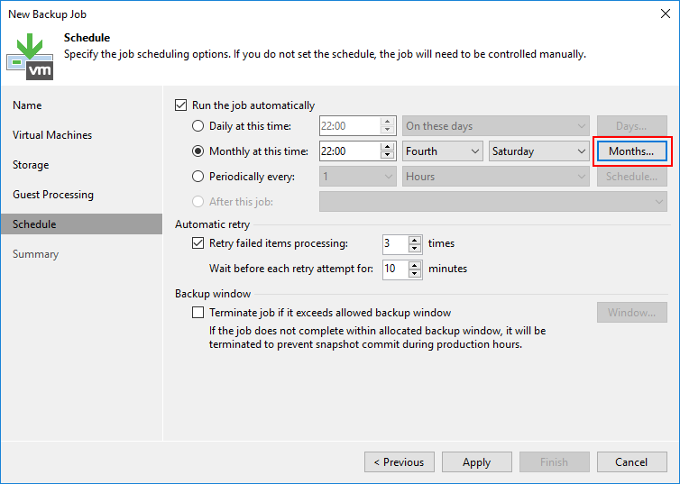Click the Monthly time field showing 22:00
Image resolution: width=680 pixels, height=484 pixels.
tap(348, 151)
